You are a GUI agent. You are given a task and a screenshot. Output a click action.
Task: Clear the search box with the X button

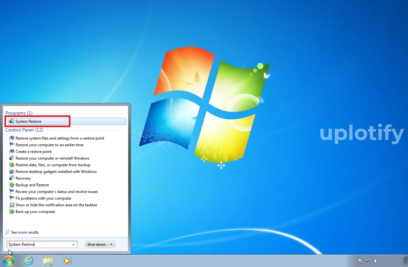[x=73, y=244]
